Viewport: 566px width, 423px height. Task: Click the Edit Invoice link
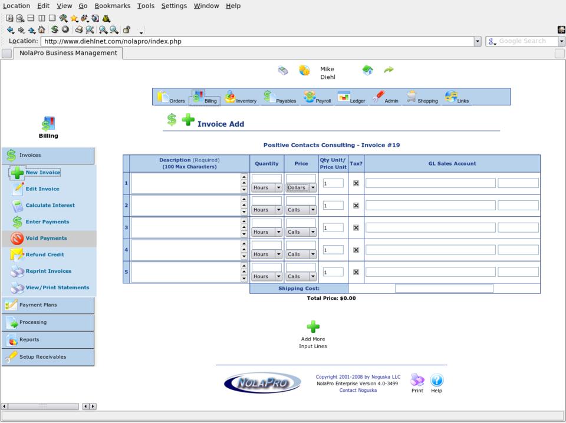42,189
